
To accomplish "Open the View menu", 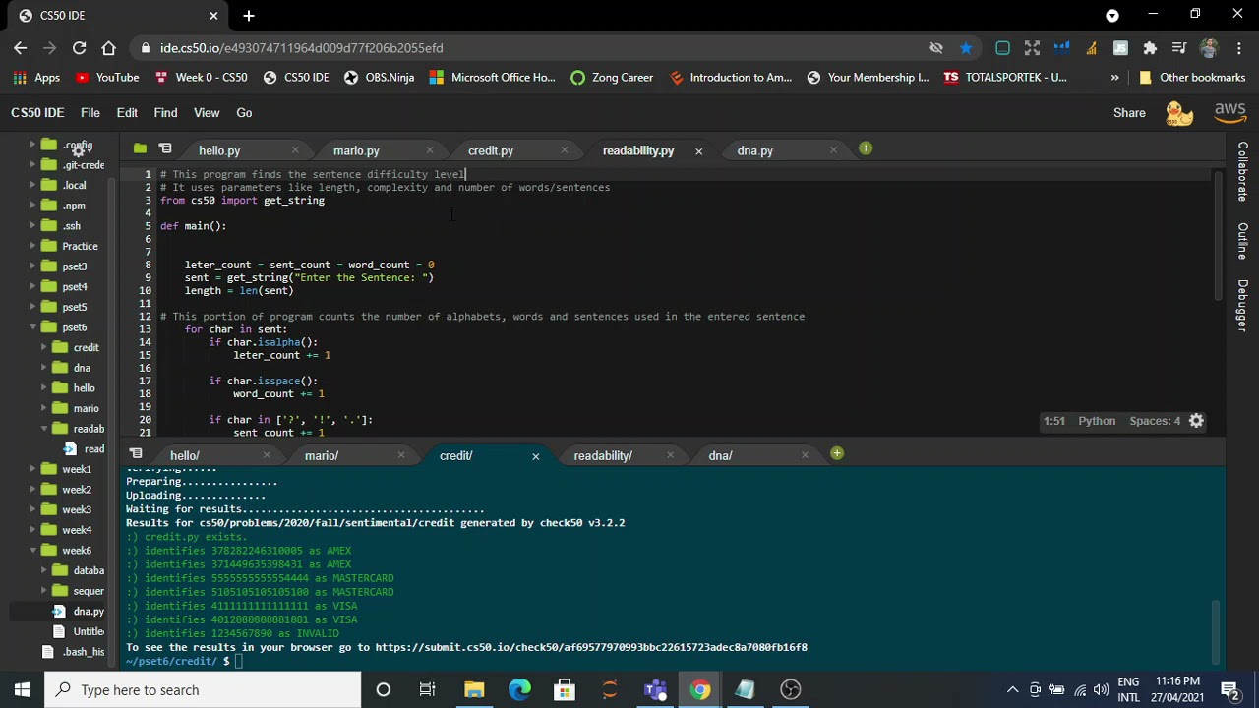I will (x=207, y=113).
